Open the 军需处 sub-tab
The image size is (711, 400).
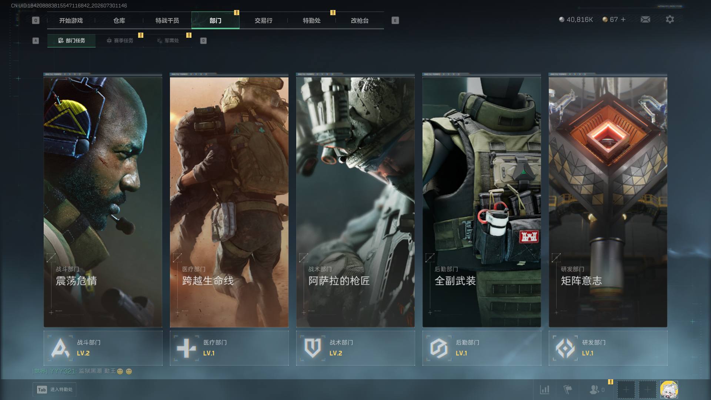168,40
